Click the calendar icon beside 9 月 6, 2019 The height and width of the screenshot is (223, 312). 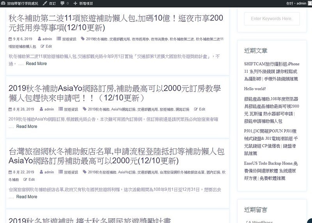pyautogui.click(x=10, y=39)
